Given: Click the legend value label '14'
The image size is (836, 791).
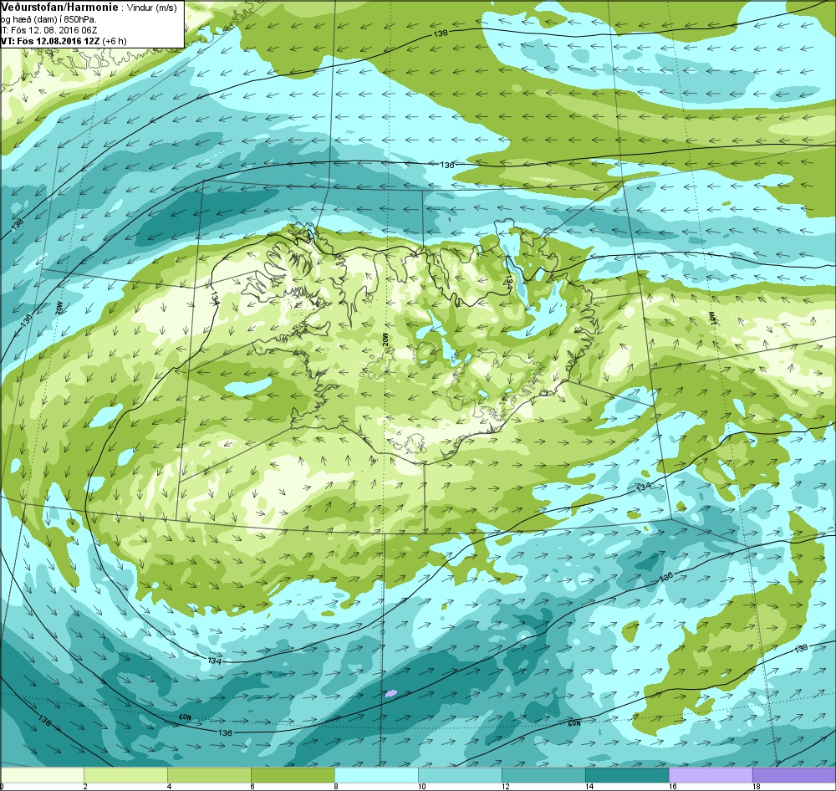Looking at the screenshot, I should tap(589, 787).
